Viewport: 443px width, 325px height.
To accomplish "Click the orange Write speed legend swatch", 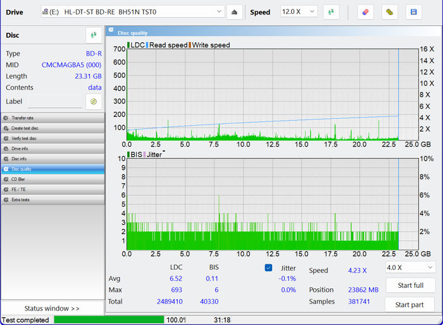I will pyautogui.click(x=190, y=45).
